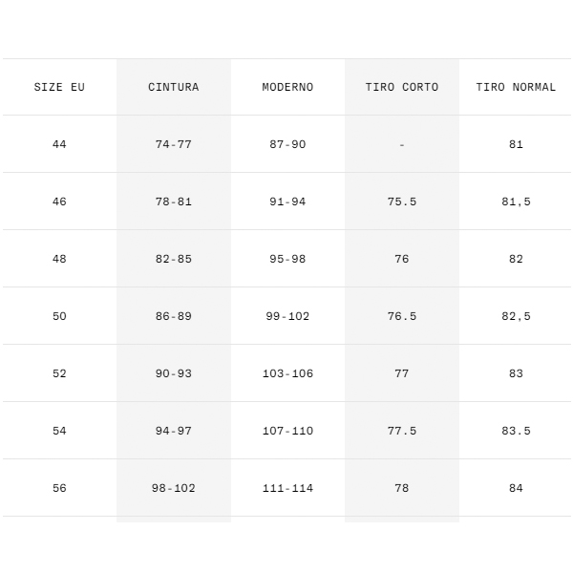Click the size 50 cell
Screen dimensions: 573x573
click(59, 316)
